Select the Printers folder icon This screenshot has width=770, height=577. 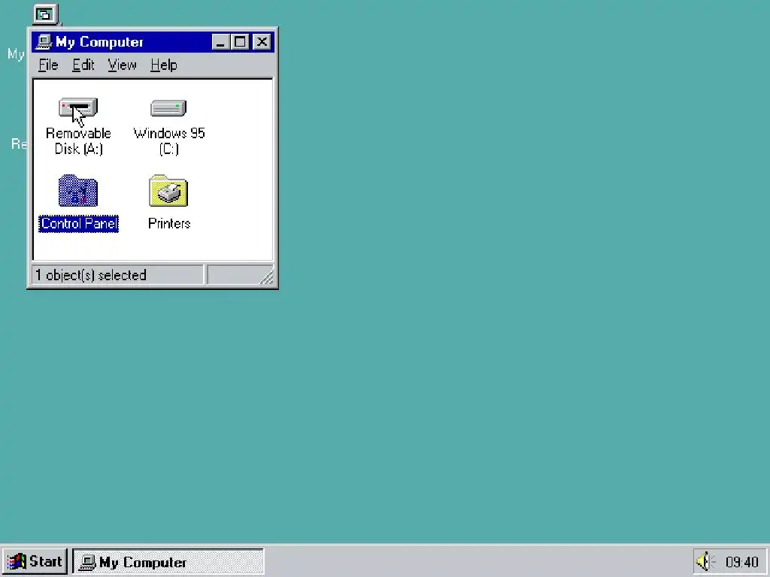[x=168, y=190]
